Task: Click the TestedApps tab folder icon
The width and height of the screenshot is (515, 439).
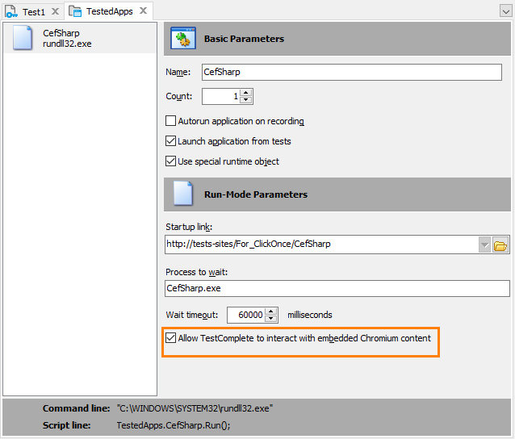Action: click(x=75, y=11)
